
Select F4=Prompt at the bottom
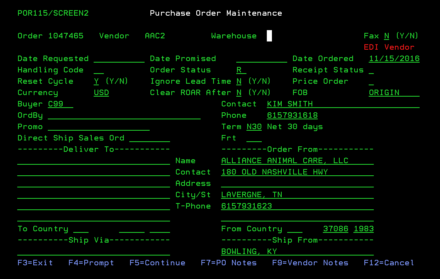point(91,263)
